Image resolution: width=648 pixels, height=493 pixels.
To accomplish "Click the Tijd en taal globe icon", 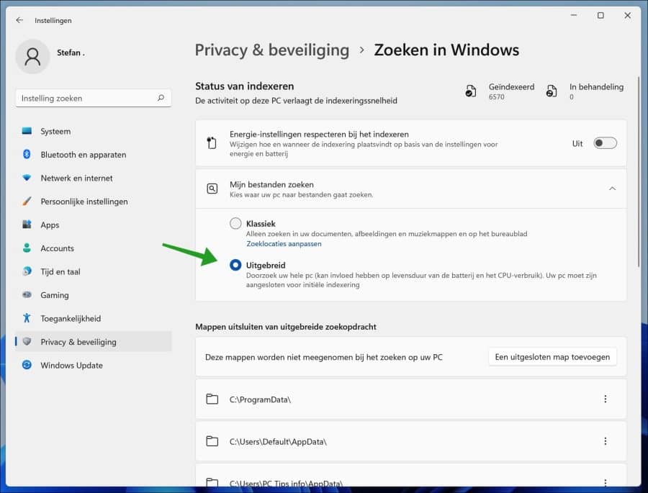I will tap(27, 271).
